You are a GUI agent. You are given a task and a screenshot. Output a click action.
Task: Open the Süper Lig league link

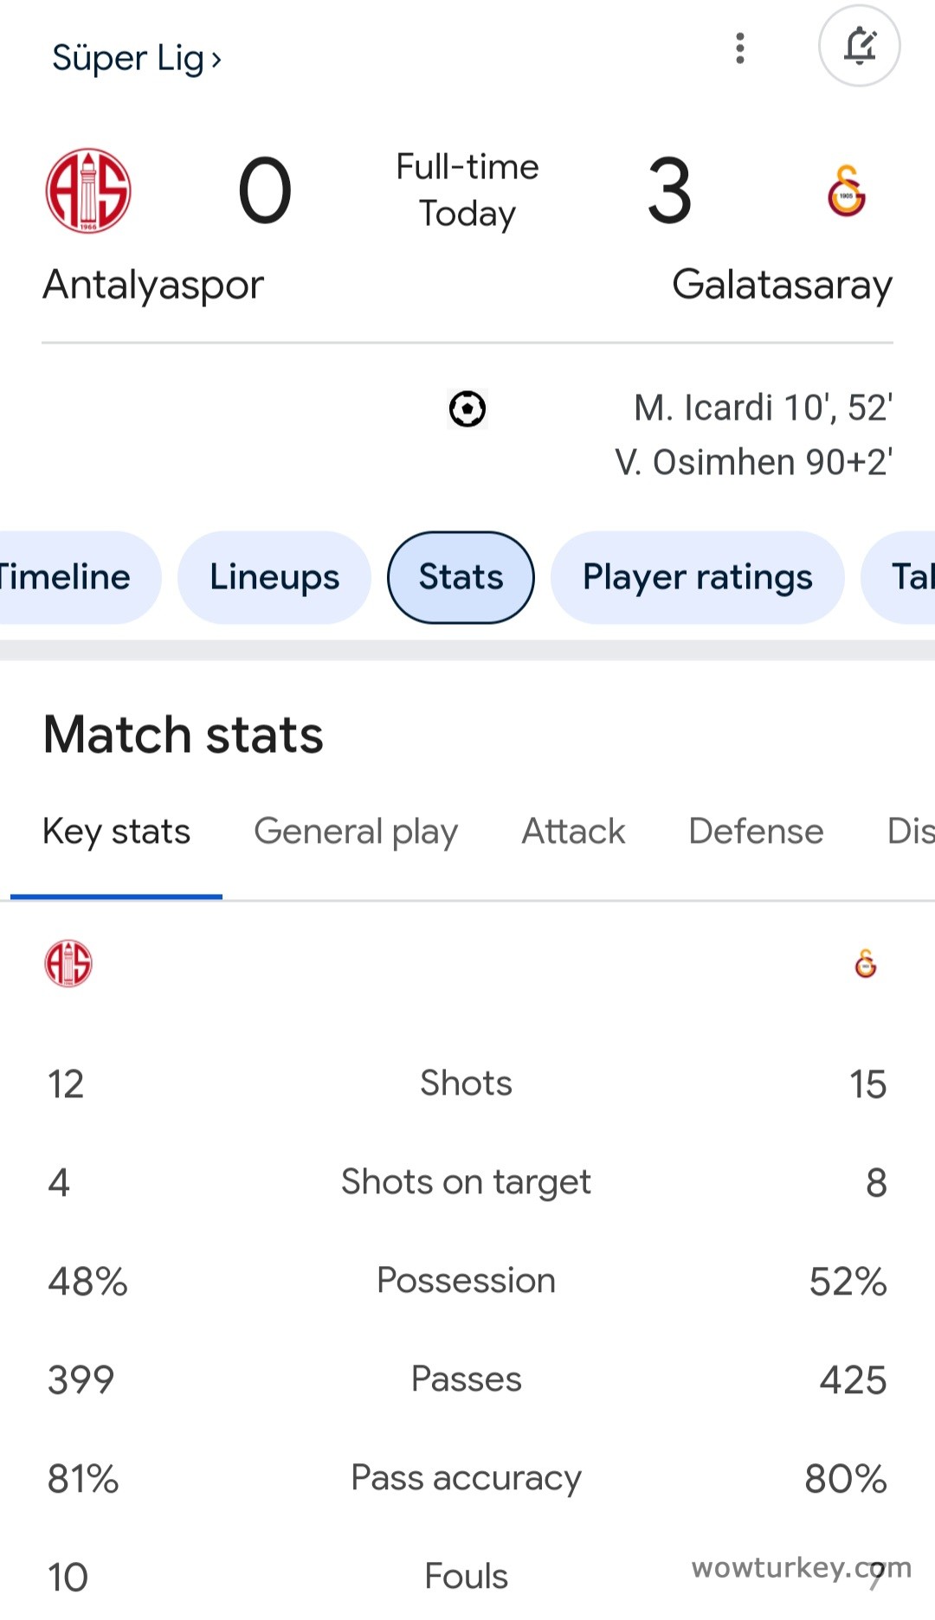[137, 59]
